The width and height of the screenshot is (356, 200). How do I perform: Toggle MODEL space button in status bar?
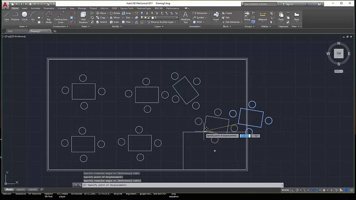click(x=285, y=190)
